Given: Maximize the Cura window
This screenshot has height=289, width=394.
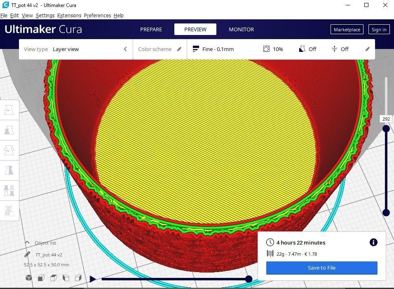Looking at the screenshot, I should [366, 5].
